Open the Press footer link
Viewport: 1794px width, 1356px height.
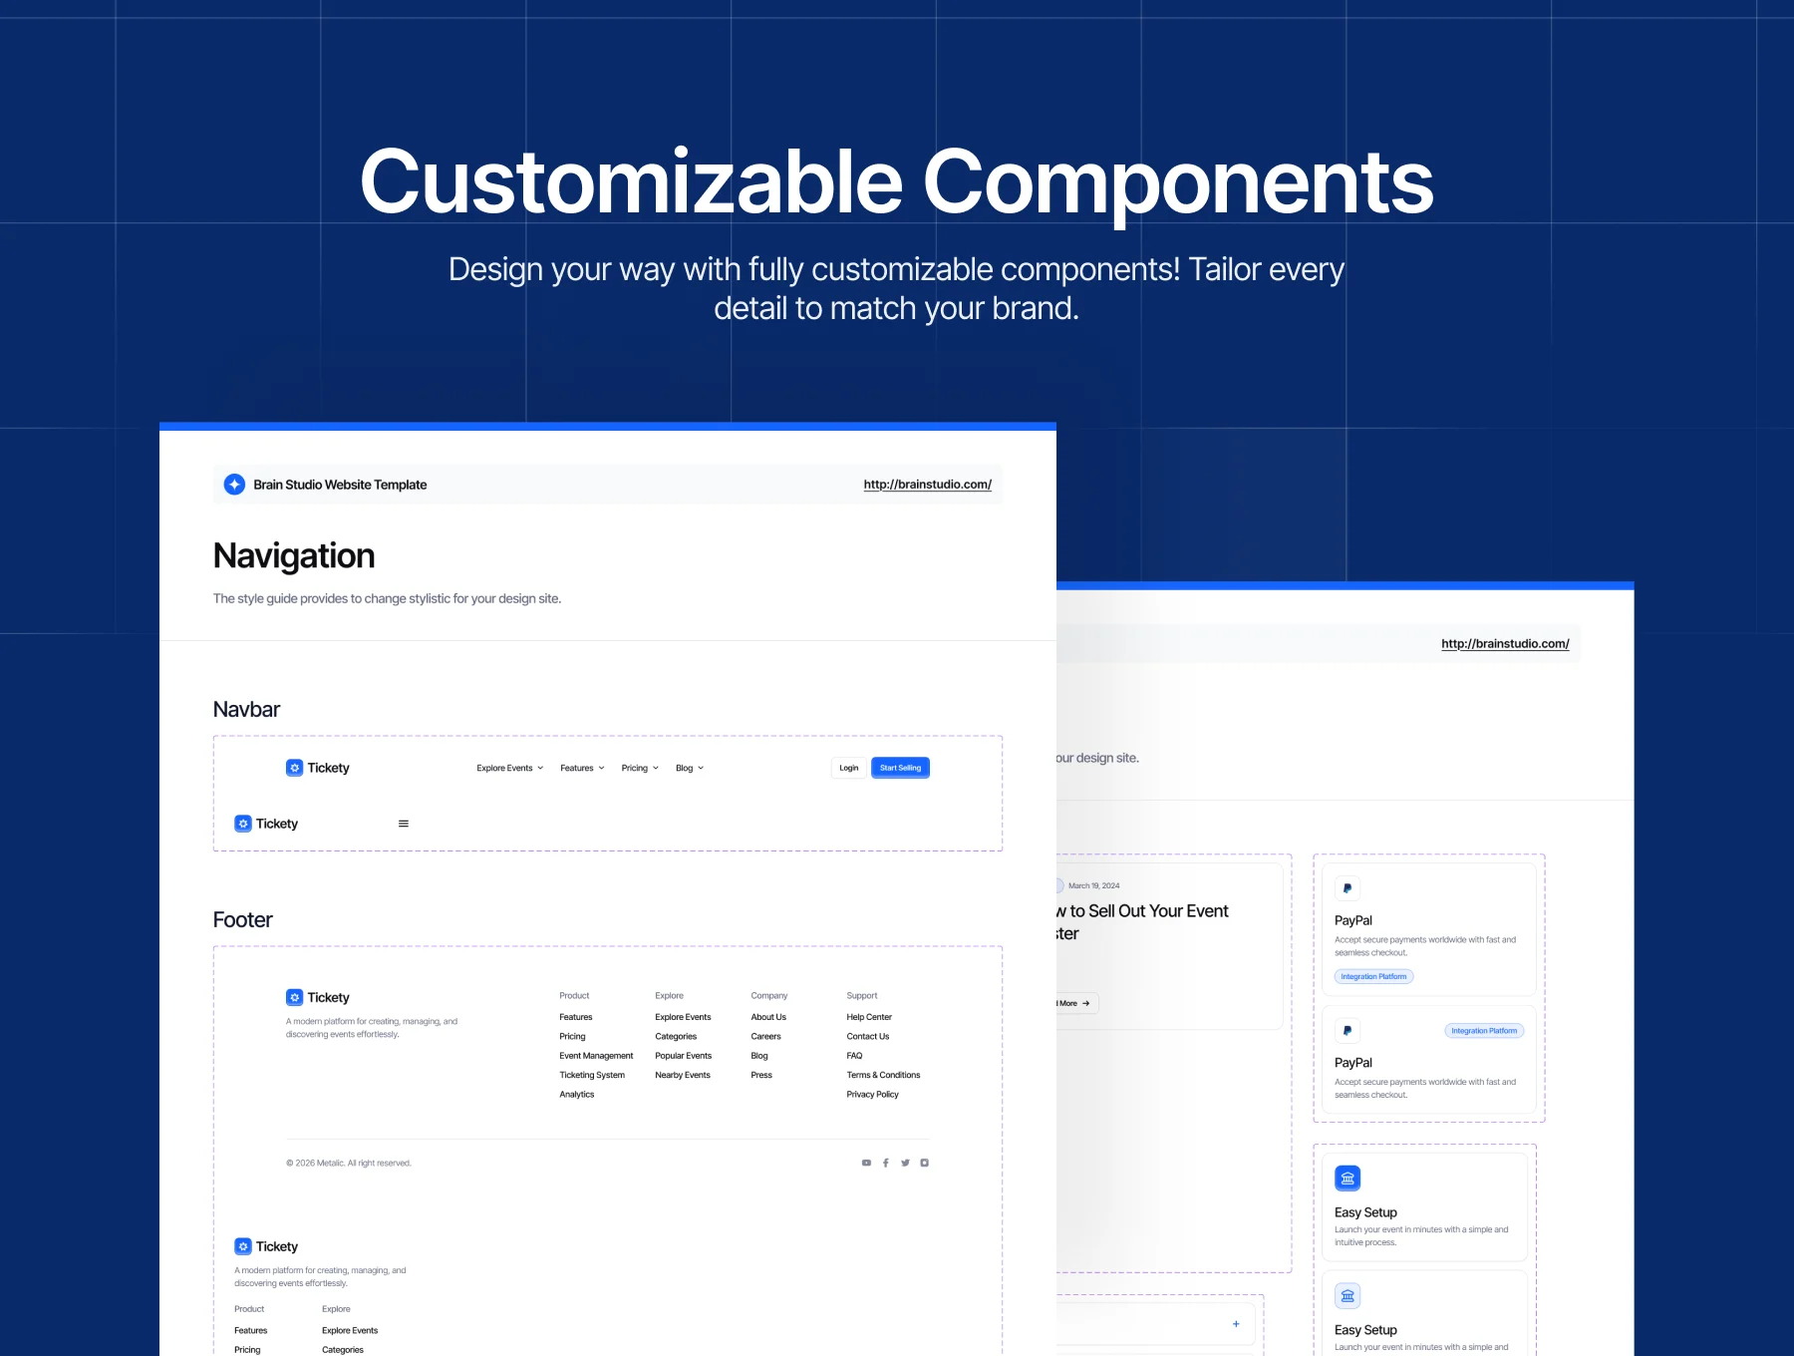[761, 1075]
